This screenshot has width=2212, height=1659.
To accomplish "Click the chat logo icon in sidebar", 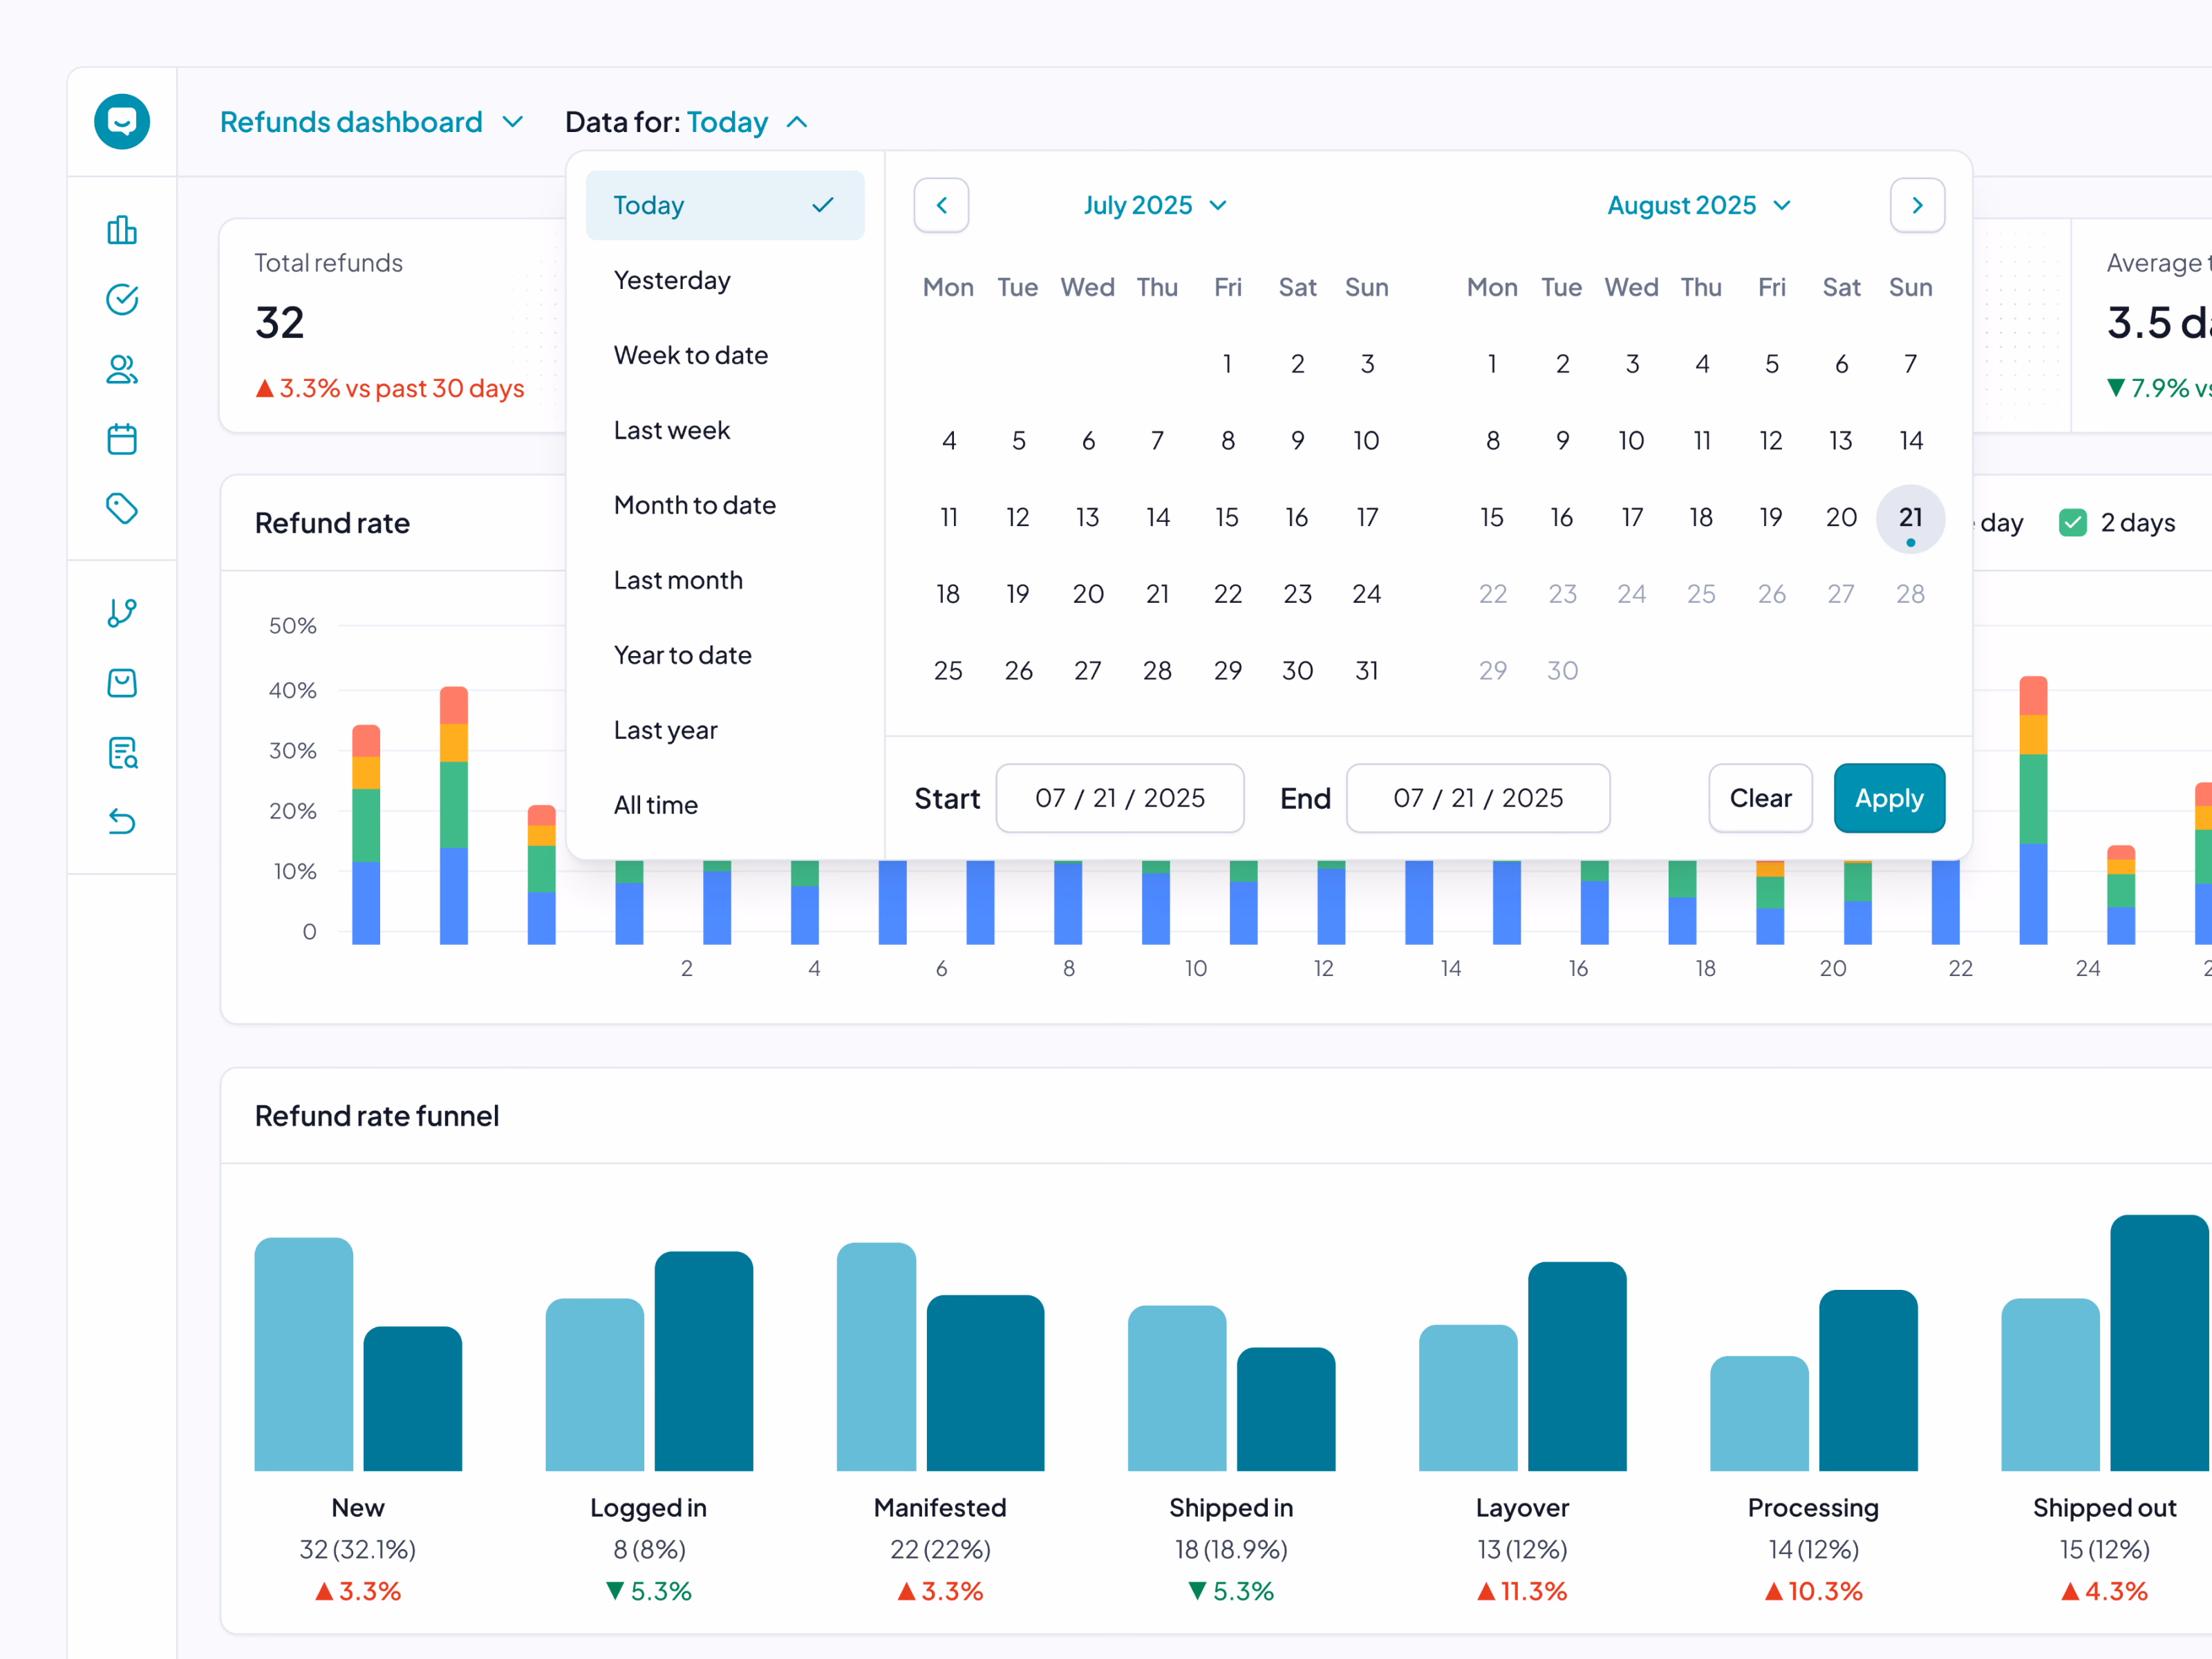I will 122,122.
